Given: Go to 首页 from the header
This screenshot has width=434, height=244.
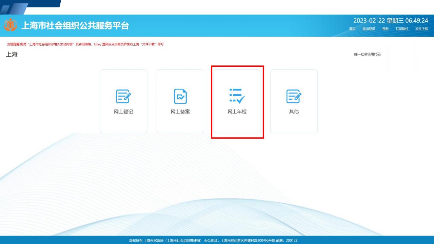Looking at the screenshot, I should pos(352,29).
